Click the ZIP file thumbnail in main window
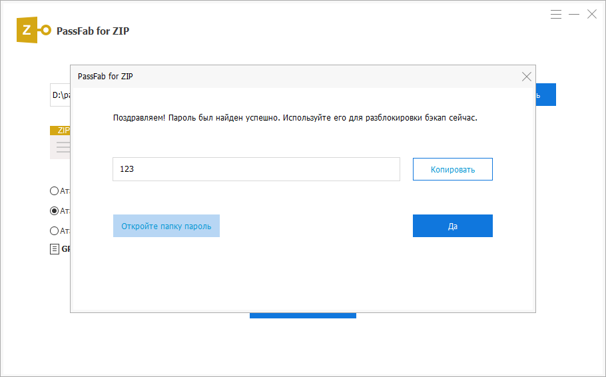 (x=60, y=143)
